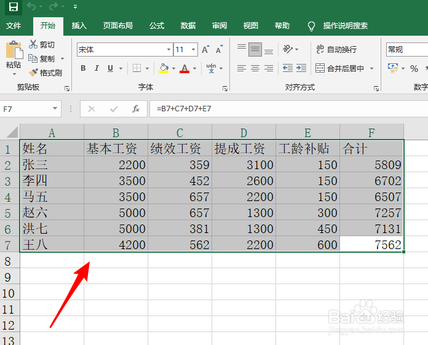The width and height of the screenshot is (428, 345).
Task: Click the fx insert function icon
Action: [x=136, y=109]
